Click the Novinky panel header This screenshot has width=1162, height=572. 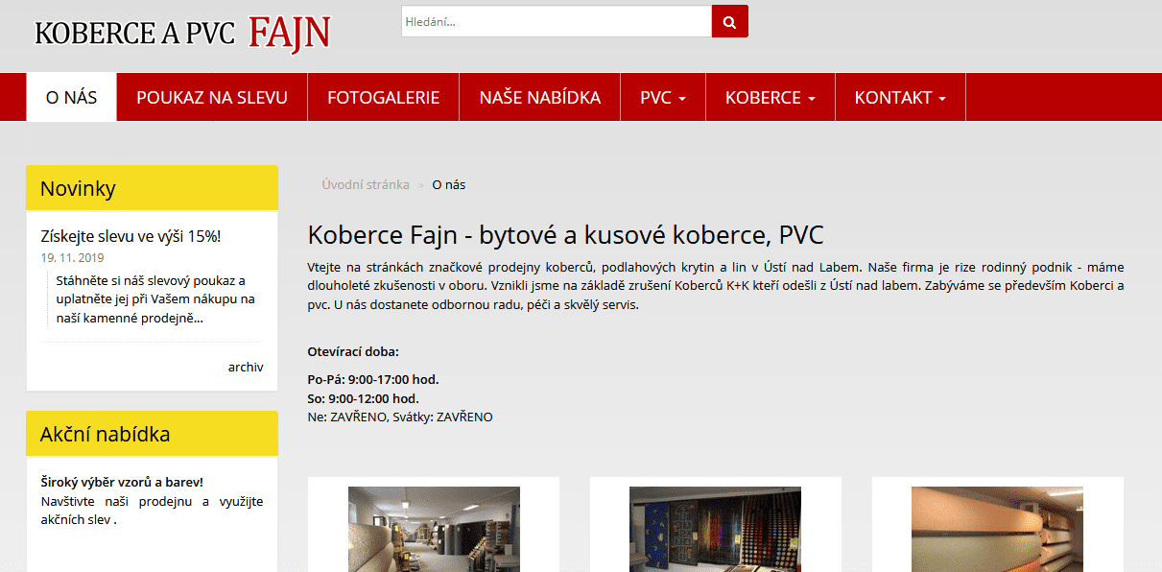tap(152, 188)
